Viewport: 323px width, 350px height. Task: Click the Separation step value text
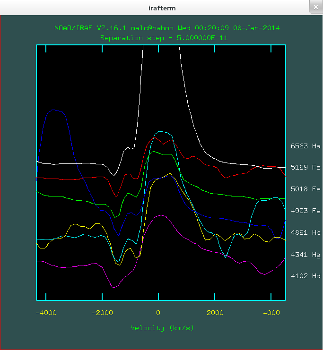[164, 37]
